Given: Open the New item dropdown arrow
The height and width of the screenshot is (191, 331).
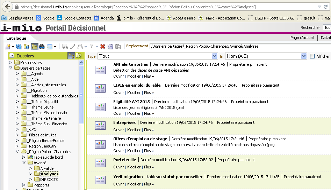Looking at the screenshot, I should pos(13,47).
